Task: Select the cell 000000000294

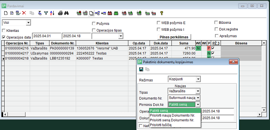Action: coord(62,53)
